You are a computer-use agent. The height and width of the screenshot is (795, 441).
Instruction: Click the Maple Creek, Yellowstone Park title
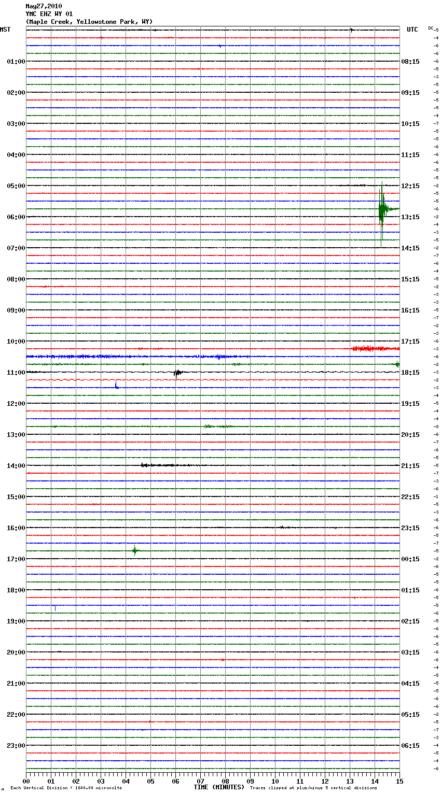[89, 22]
